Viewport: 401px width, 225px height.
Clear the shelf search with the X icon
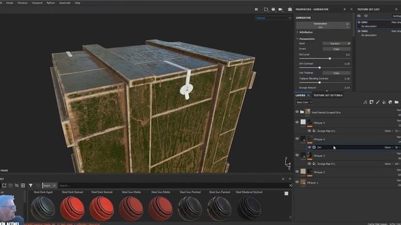[291, 186]
